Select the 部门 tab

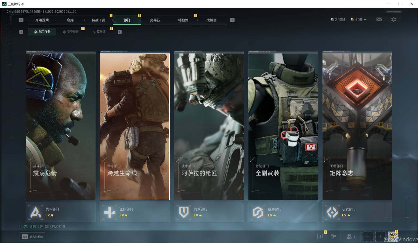(x=127, y=20)
